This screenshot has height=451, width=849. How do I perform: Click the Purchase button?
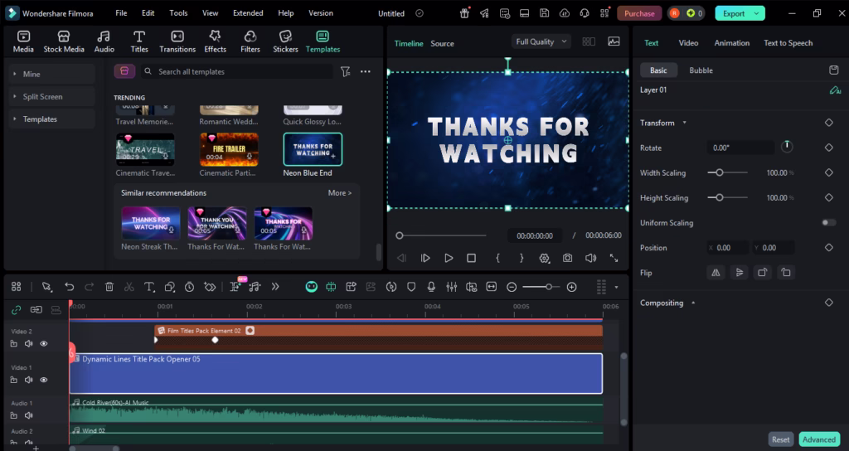638,13
